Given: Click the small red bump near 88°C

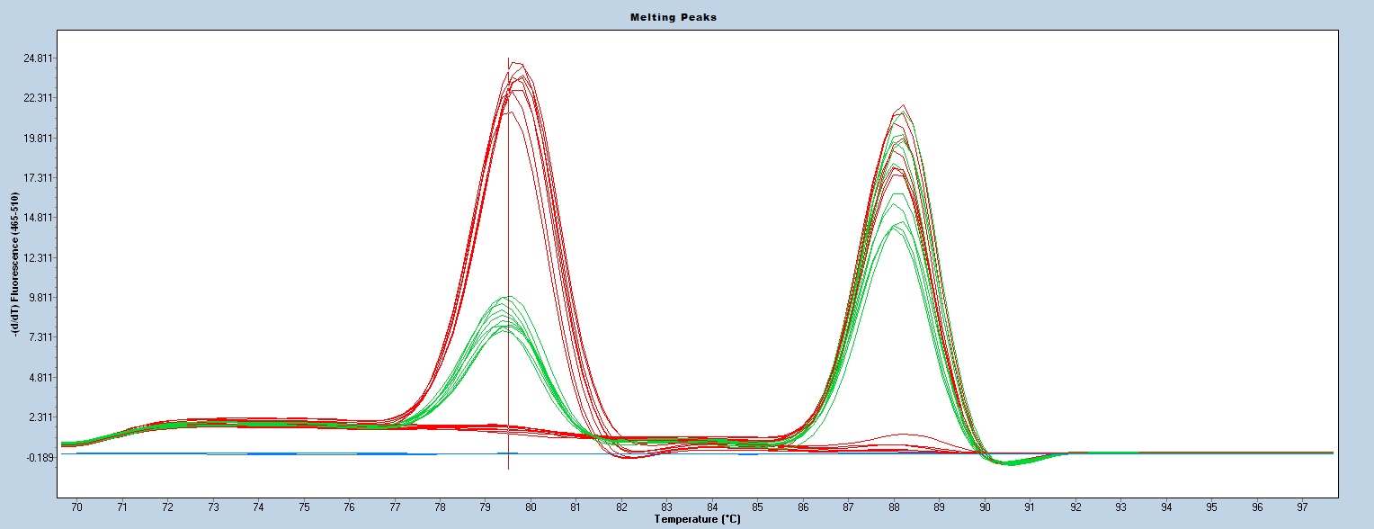Looking at the screenshot, I should click(902, 435).
